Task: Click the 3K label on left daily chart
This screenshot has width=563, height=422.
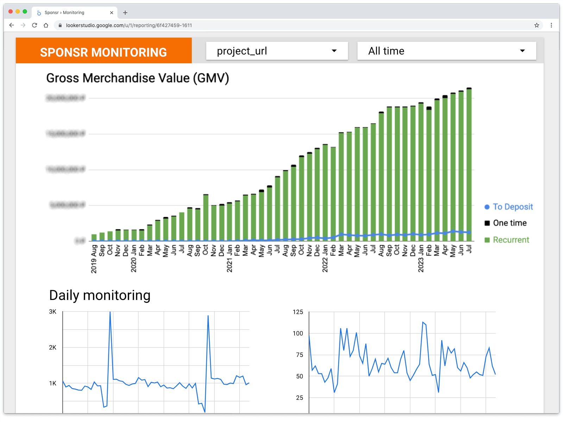Action: (x=53, y=312)
